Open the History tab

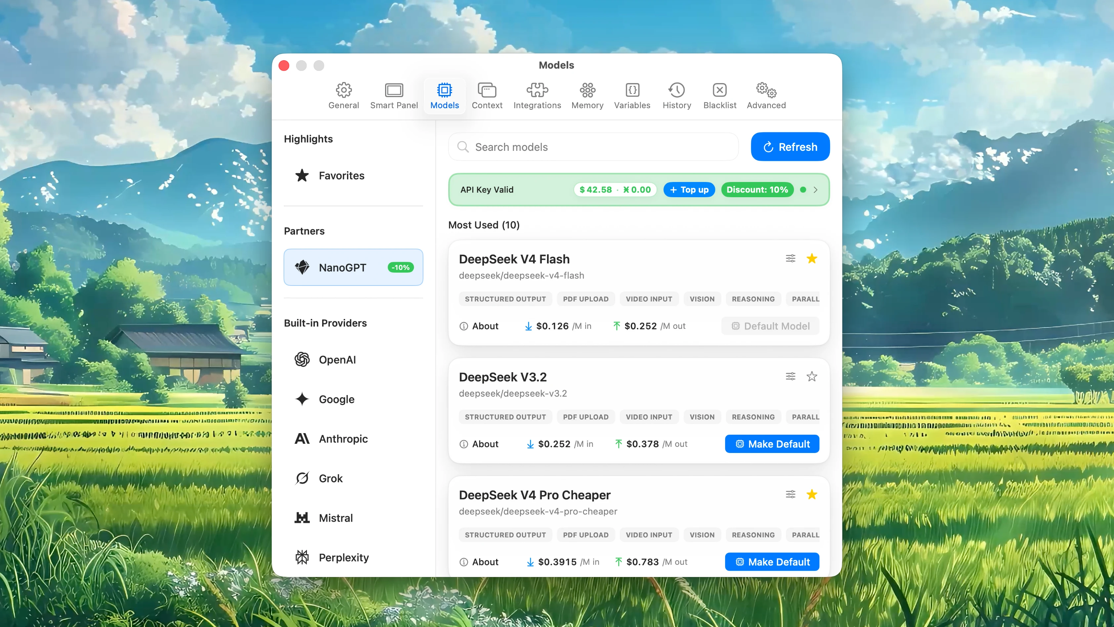[677, 96]
